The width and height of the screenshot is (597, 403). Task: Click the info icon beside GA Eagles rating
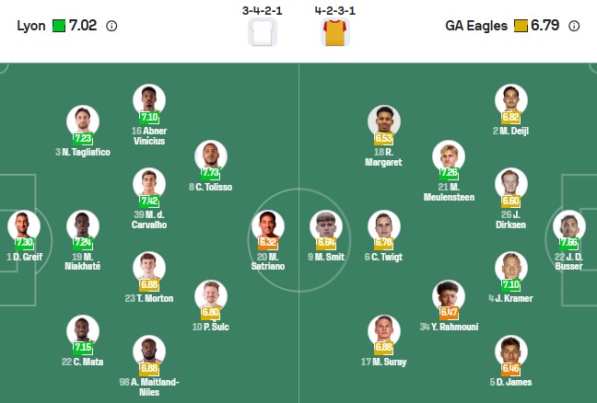tap(575, 26)
